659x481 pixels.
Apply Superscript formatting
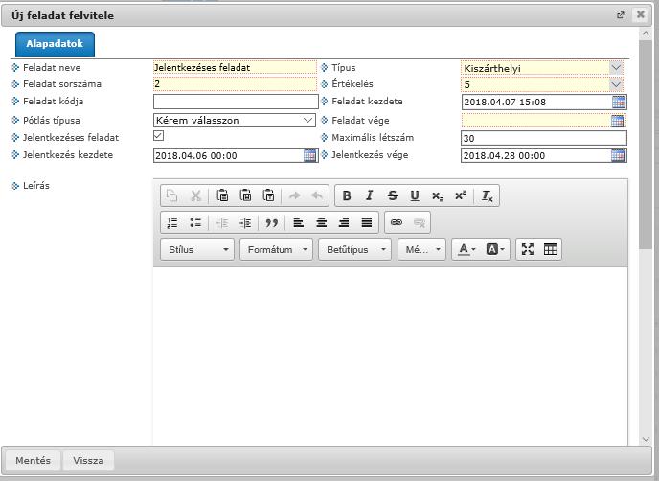point(461,195)
